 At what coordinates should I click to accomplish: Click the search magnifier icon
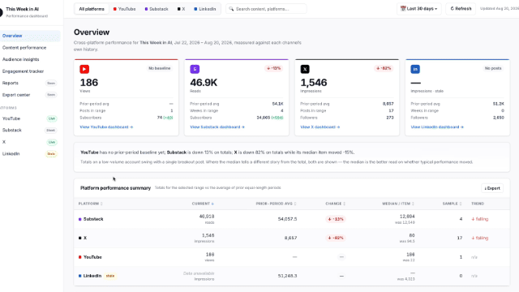[x=231, y=9]
